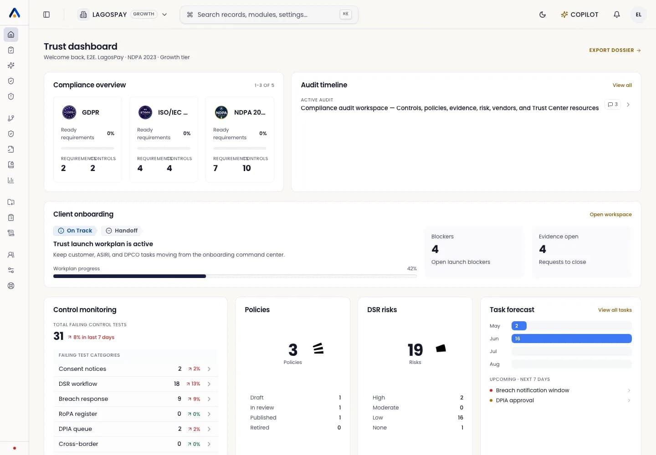This screenshot has height=455, width=656.
Task: Select the In review policies row
Action: pos(295,408)
